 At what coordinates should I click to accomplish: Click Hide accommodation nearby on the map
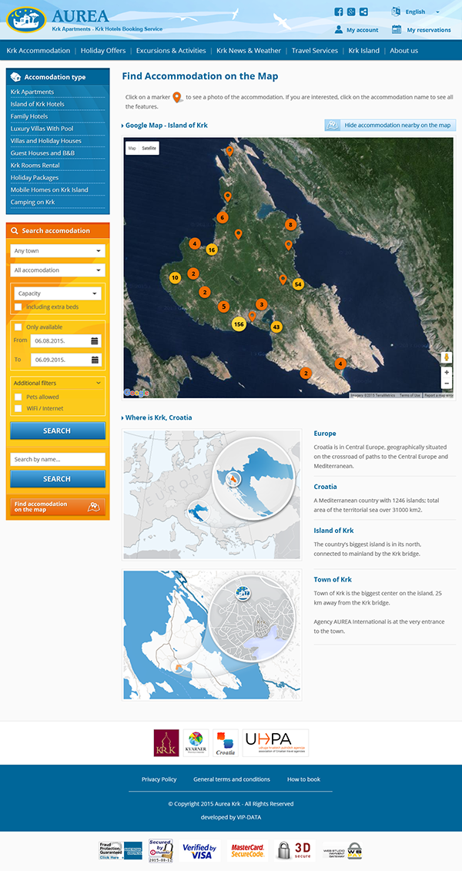[390, 125]
